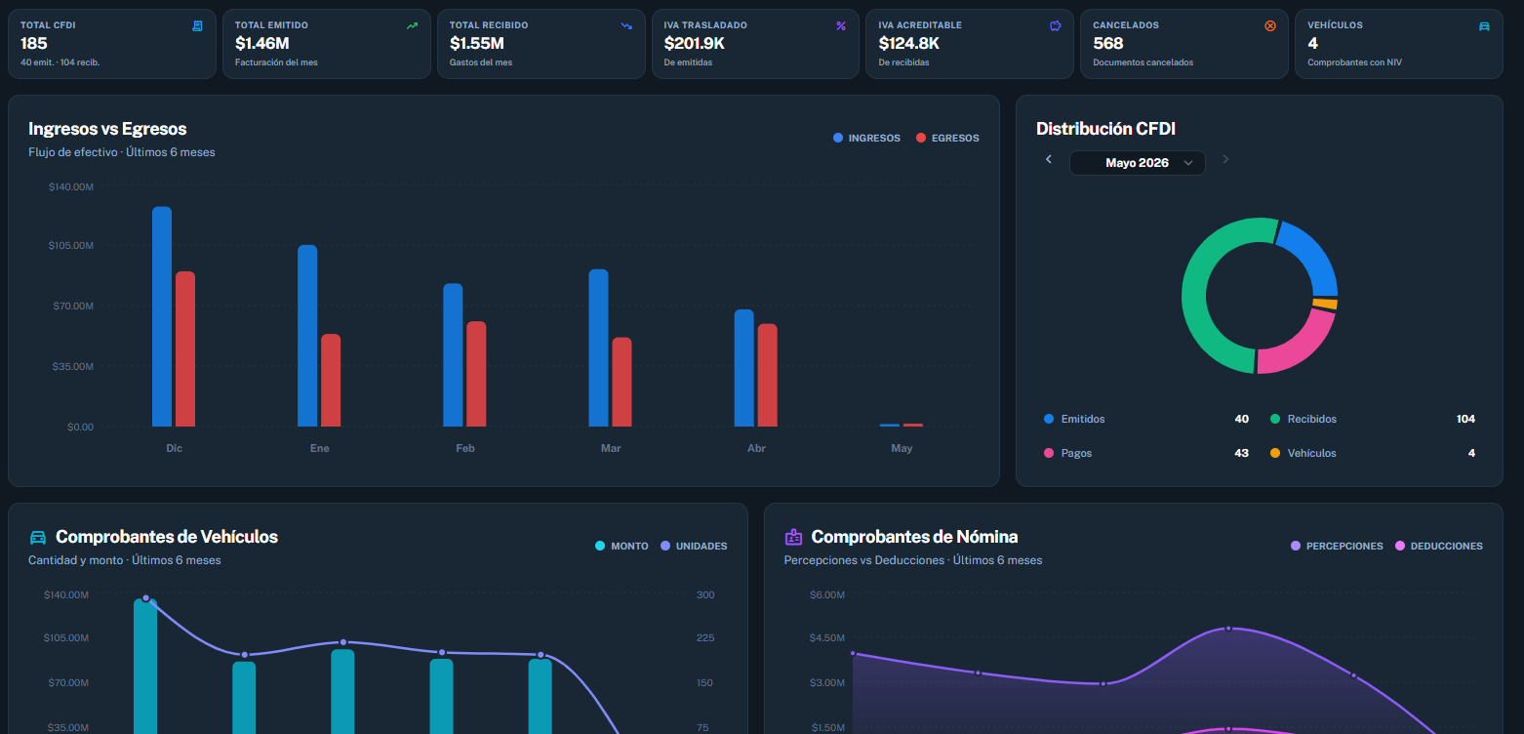Click the IVA Acreditable amount $124.8K
The image size is (1524, 734).
[909, 44]
